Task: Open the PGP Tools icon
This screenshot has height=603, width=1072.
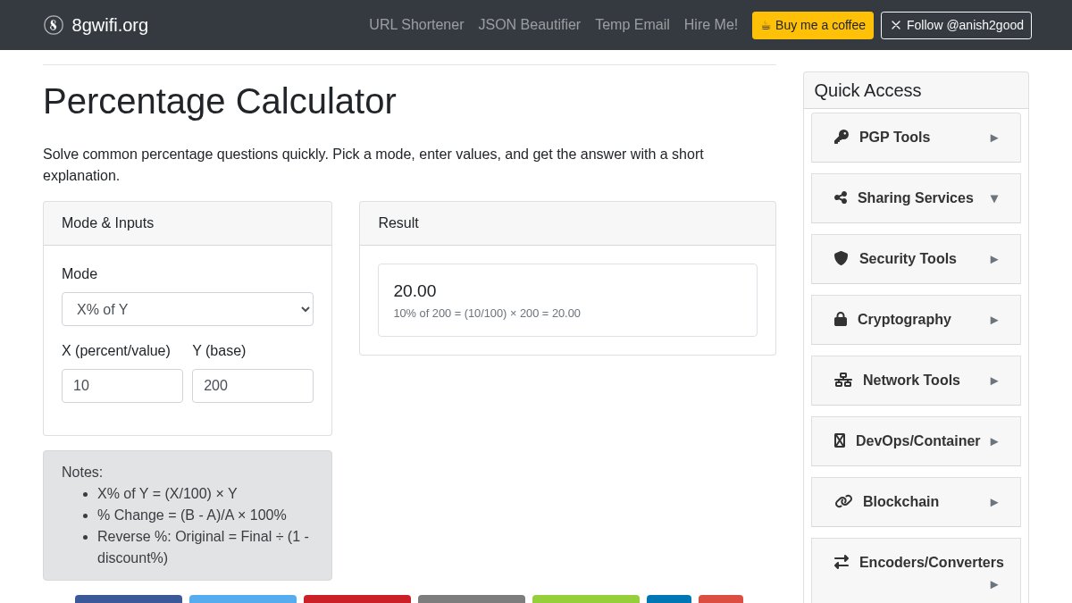Action: pos(841,137)
